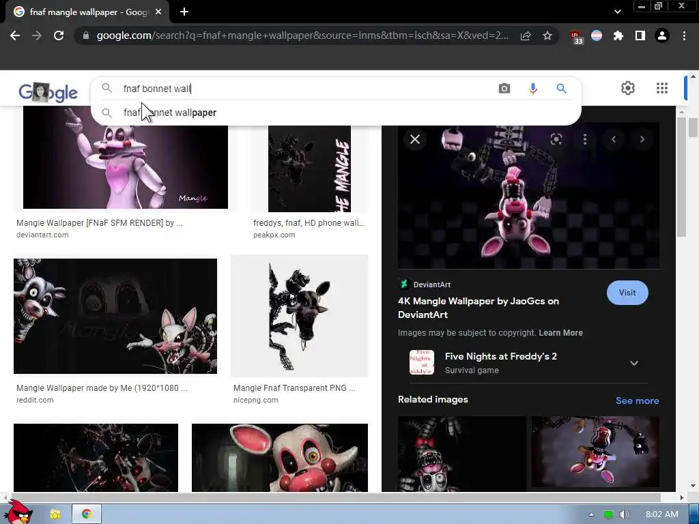This screenshot has height=524, width=699.
Task: Click the green battery tray icon
Action: pyautogui.click(x=608, y=514)
